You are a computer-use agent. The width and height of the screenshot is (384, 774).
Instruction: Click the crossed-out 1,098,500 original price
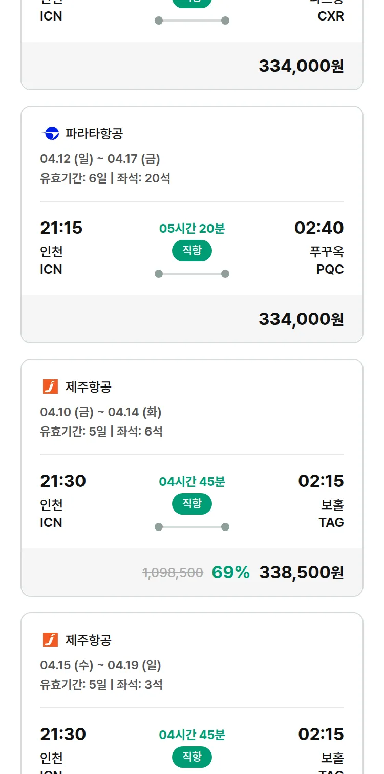click(x=173, y=573)
